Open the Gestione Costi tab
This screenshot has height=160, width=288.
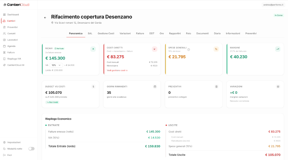click(x=106, y=33)
